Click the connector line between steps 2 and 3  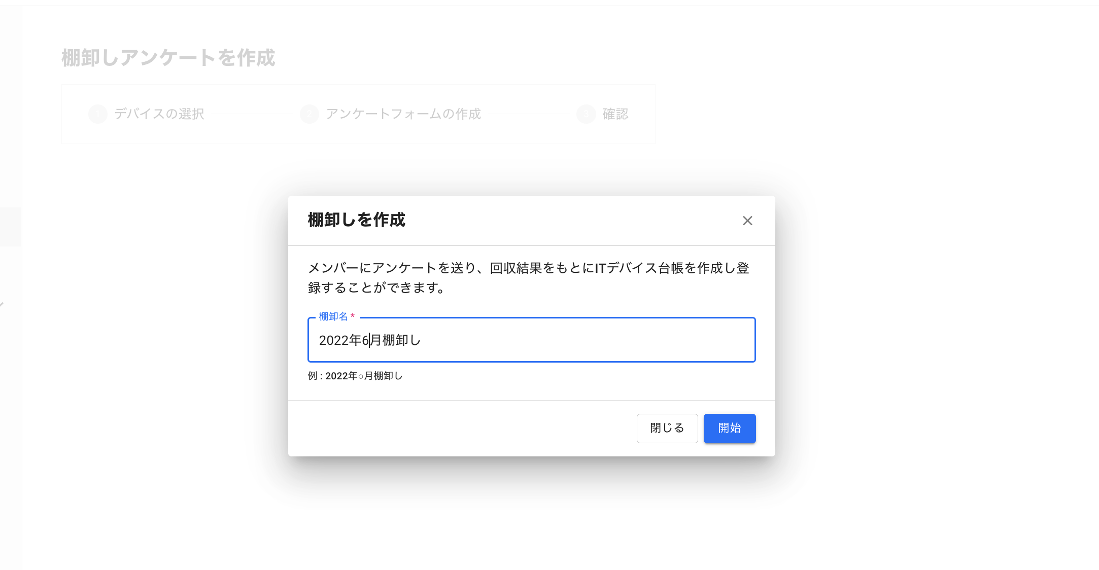click(x=529, y=114)
